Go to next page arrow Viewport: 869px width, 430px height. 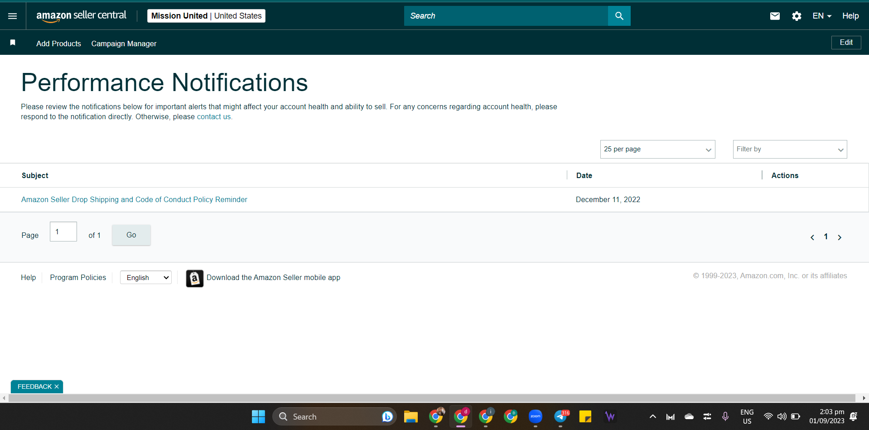(840, 237)
